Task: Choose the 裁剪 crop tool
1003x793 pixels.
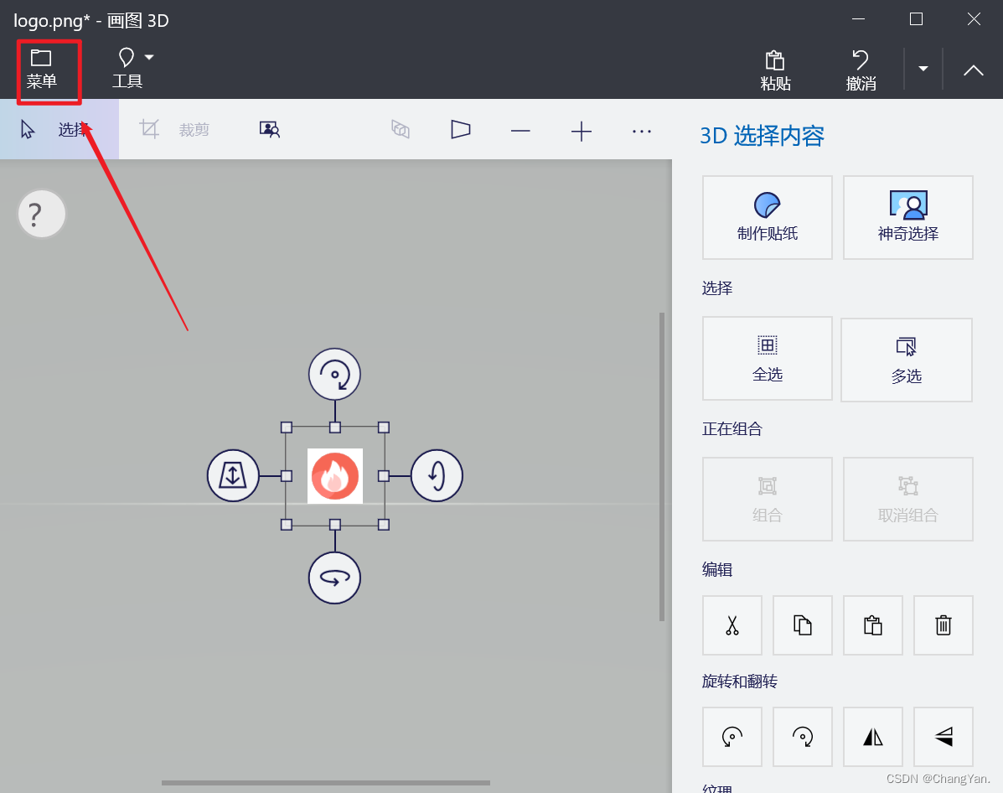Action: coord(174,129)
